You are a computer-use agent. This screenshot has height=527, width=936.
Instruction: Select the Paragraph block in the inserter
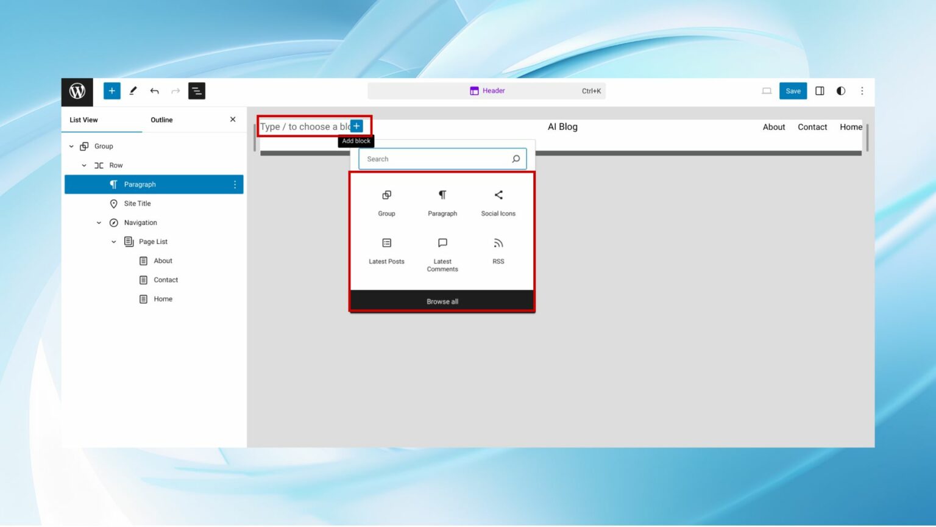pos(442,203)
